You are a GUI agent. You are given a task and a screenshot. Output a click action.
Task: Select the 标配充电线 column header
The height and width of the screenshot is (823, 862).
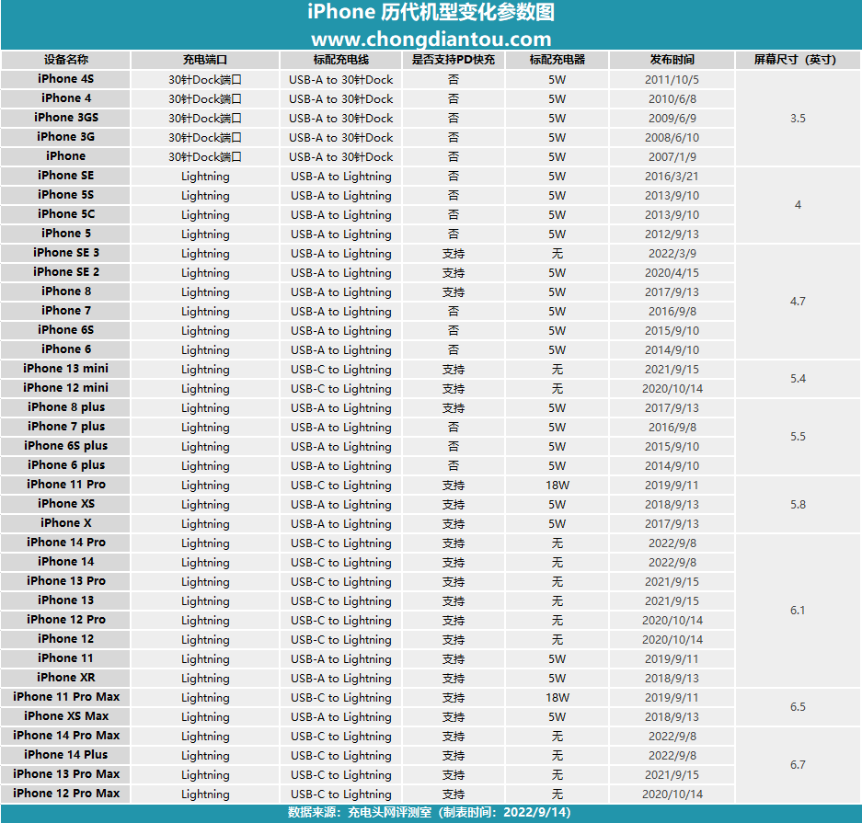(340, 60)
